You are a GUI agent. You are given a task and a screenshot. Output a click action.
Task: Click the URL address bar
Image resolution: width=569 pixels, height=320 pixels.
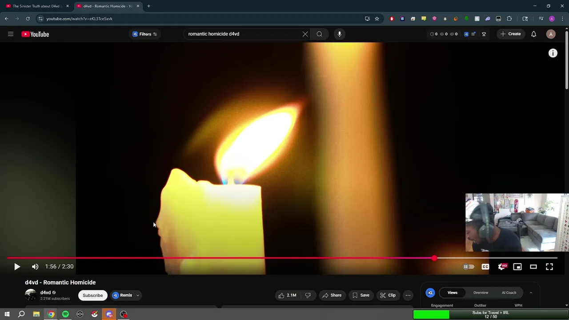point(200,19)
